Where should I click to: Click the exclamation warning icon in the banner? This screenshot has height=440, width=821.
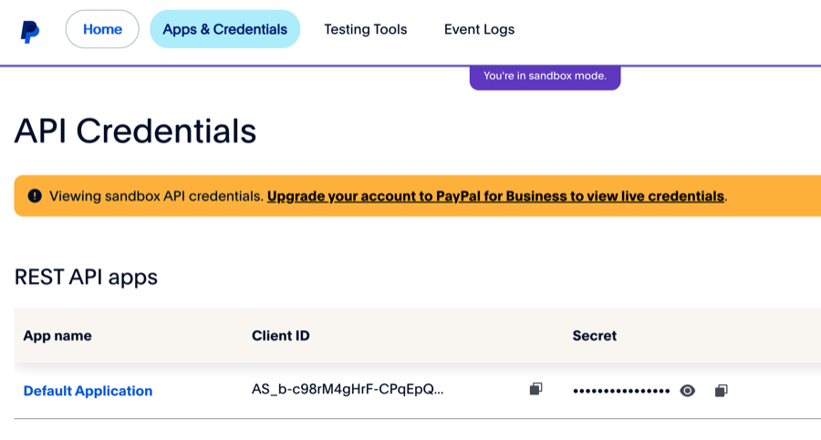(35, 196)
